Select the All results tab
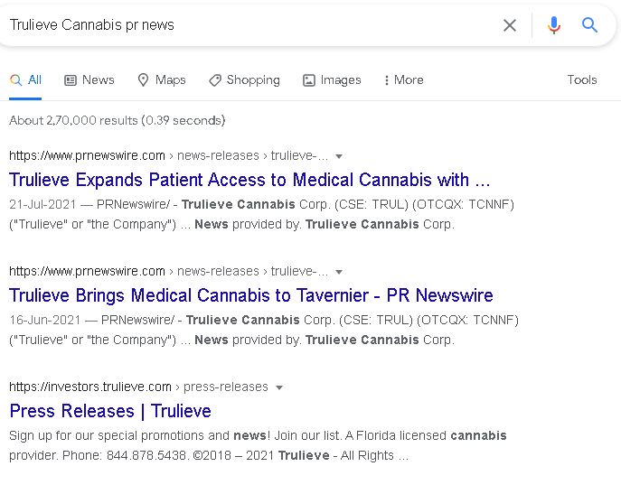Viewport: 621px width, 485px height. pyautogui.click(x=26, y=79)
